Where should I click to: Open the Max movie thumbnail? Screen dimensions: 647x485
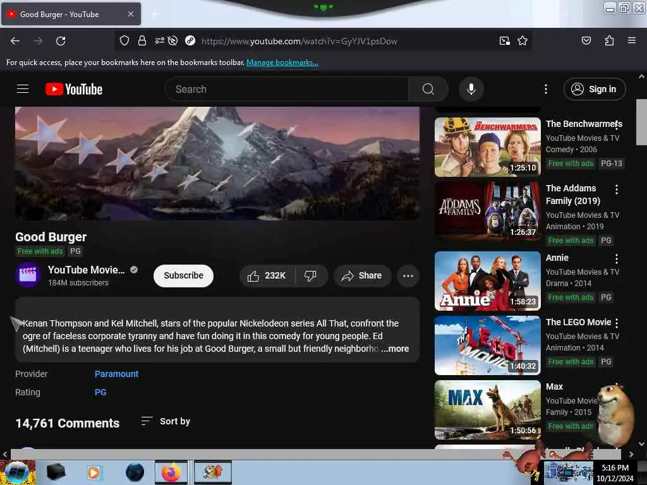point(487,409)
